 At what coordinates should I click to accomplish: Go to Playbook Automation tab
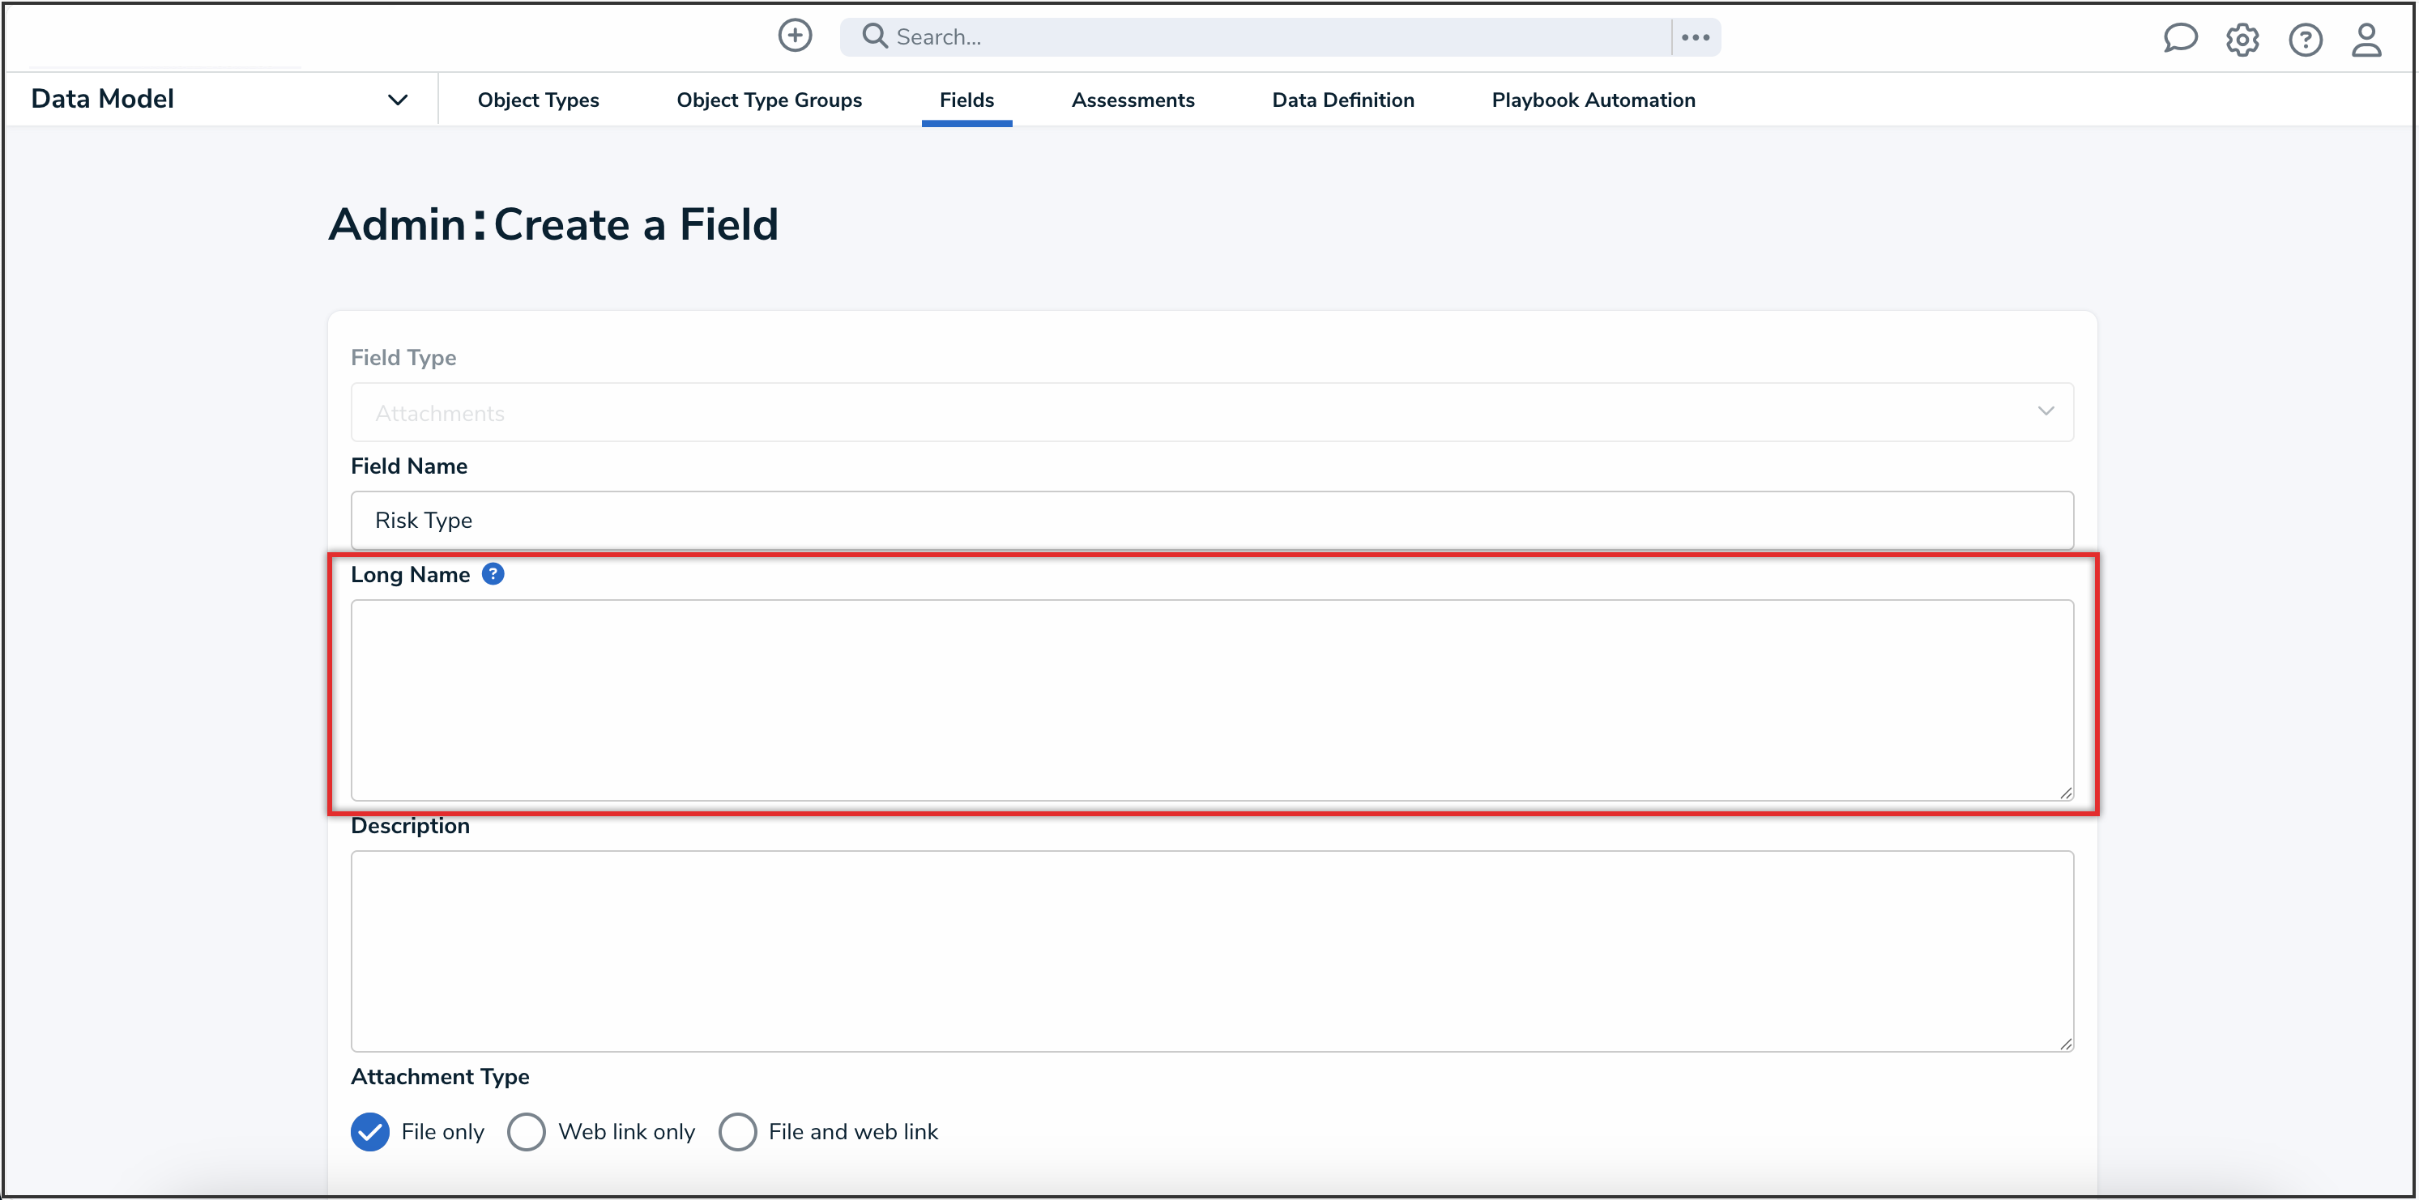pyautogui.click(x=1593, y=100)
